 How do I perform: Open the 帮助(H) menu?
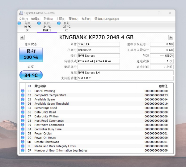87,19
